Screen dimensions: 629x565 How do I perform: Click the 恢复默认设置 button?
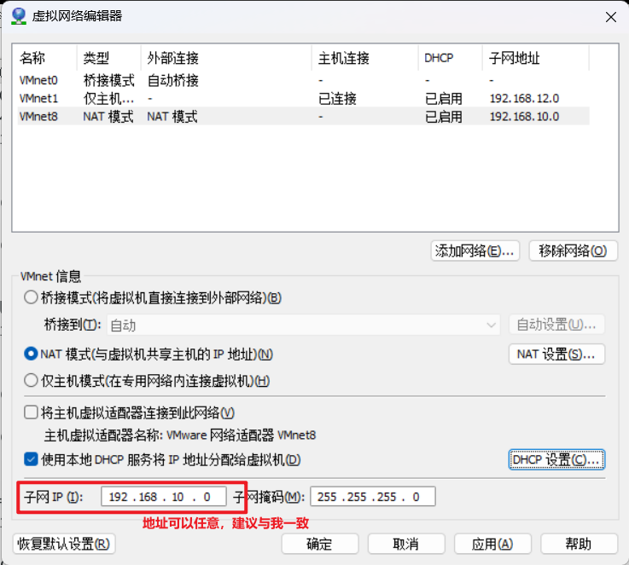(x=64, y=544)
